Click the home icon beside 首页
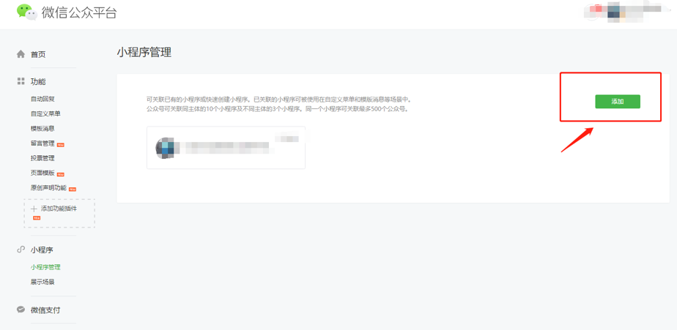This screenshot has height=330, width=677. [21, 54]
